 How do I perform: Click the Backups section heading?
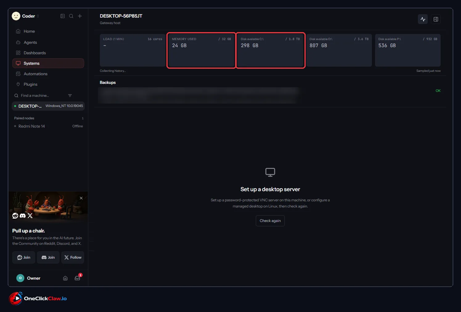pos(108,83)
